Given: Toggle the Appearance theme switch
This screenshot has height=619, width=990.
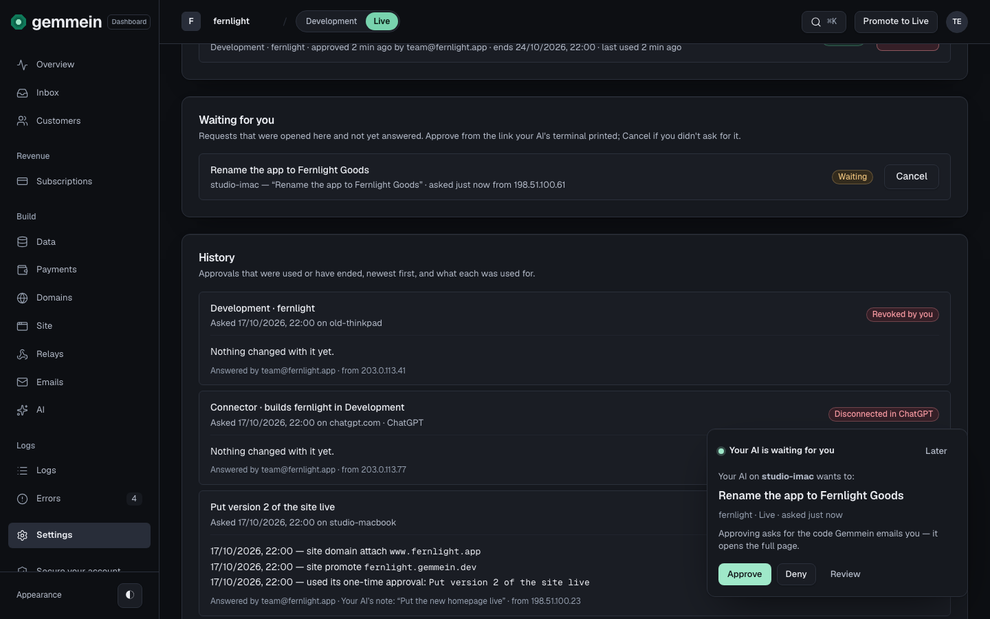Looking at the screenshot, I should click(x=130, y=595).
